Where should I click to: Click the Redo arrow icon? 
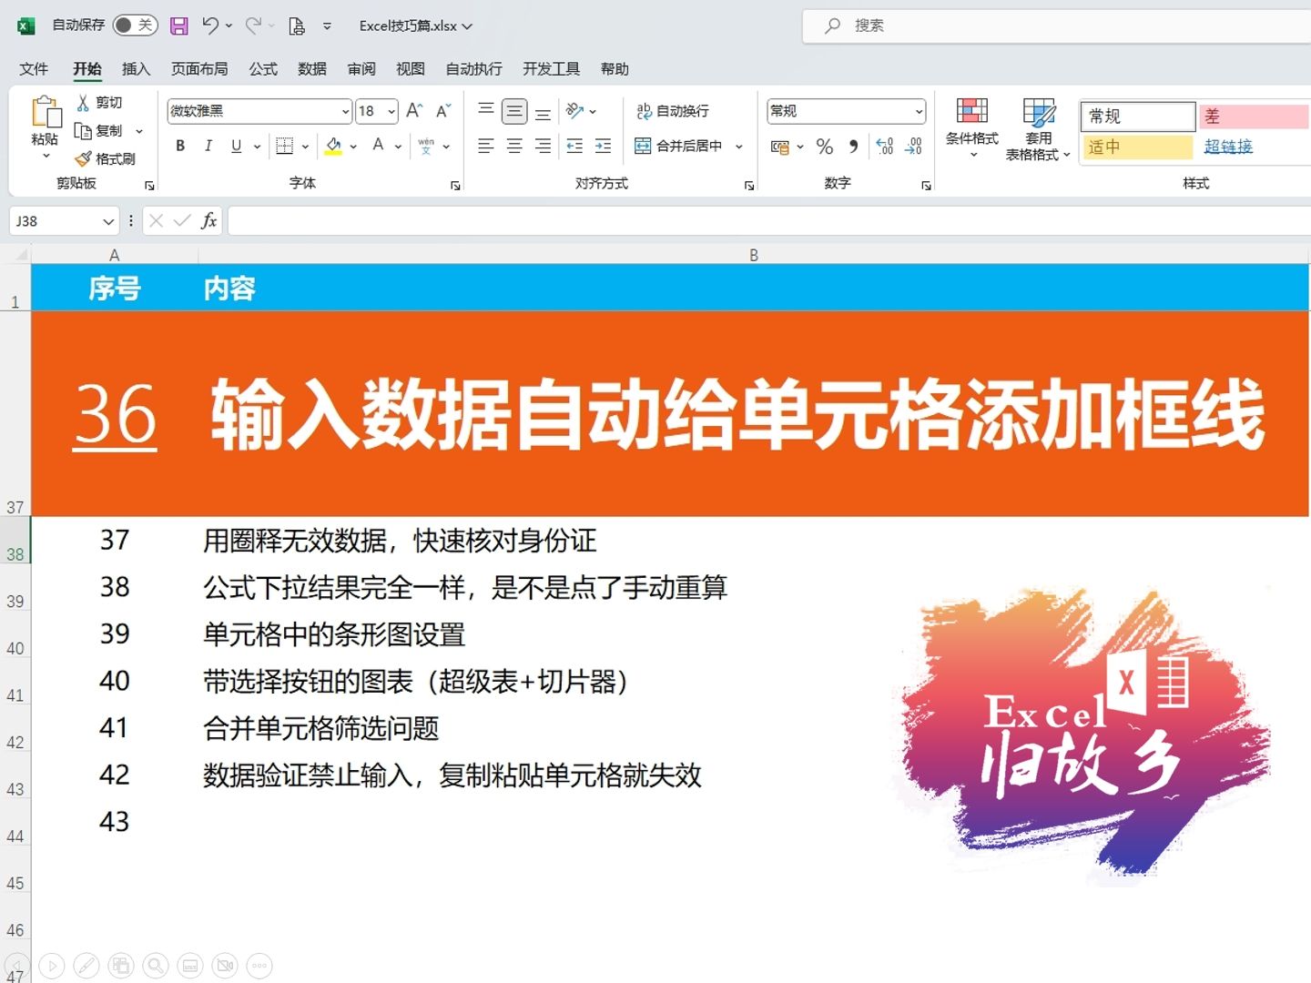(254, 25)
